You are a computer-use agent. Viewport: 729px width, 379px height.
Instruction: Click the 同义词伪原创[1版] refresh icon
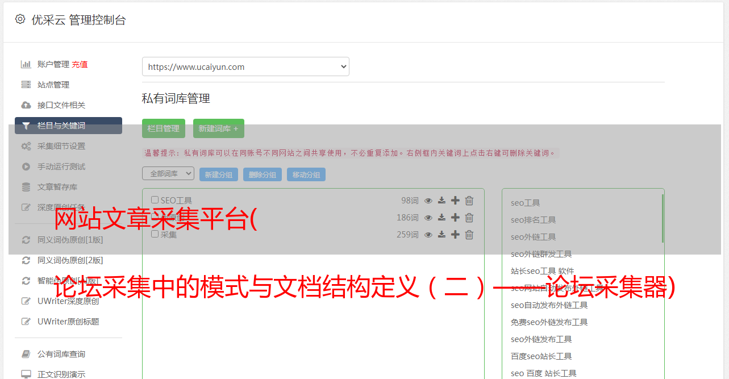pyautogui.click(x=26, y=240)
